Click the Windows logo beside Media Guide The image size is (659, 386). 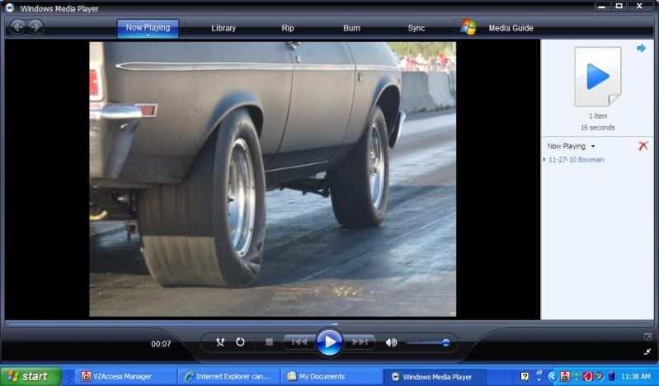click(x=468, y=27)
